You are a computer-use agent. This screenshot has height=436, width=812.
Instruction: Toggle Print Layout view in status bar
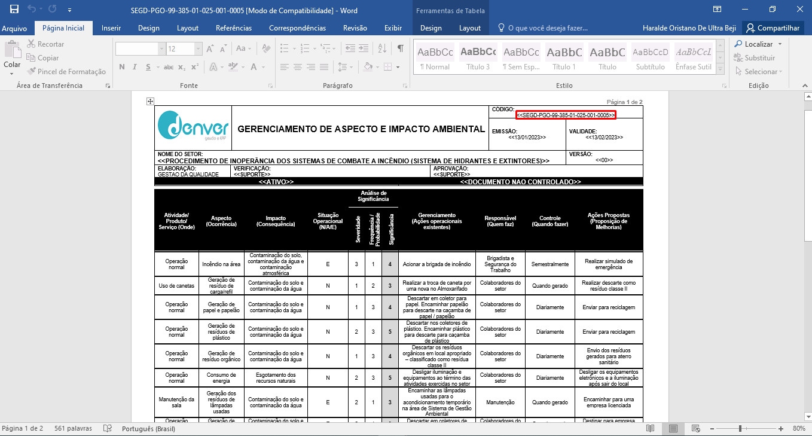coord(673,429)
